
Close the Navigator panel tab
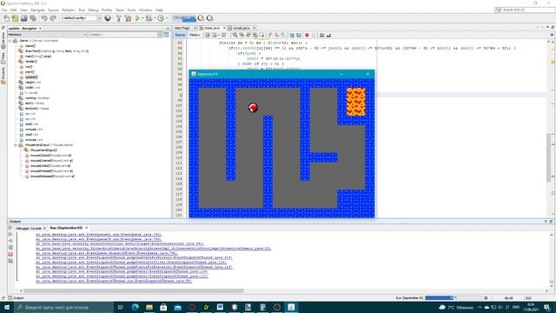[40, 29]
